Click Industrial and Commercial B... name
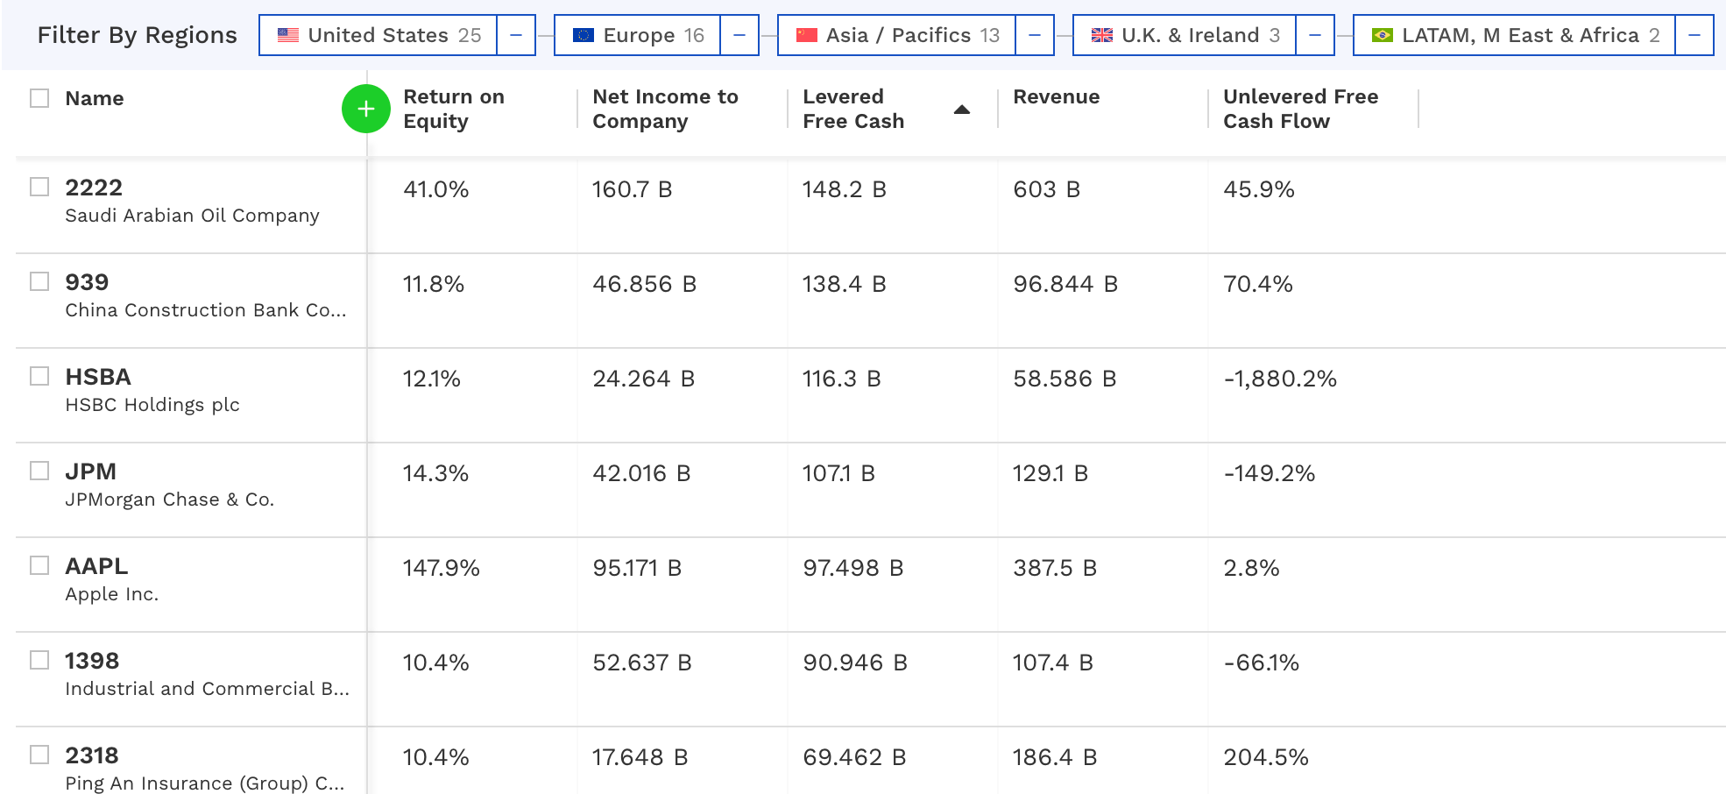The width and height of the screenshot is (1726, 794). coord(208,689)
